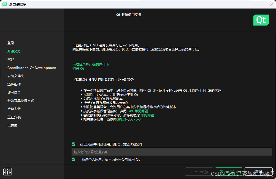Open the GPLv3 link
This screenshot has height=179, width=276.
click(x=121, y=119)
